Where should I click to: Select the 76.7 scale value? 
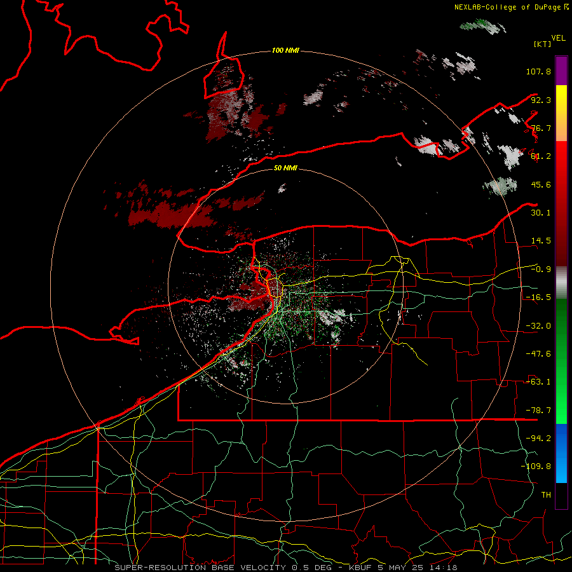tap(541, 128)
